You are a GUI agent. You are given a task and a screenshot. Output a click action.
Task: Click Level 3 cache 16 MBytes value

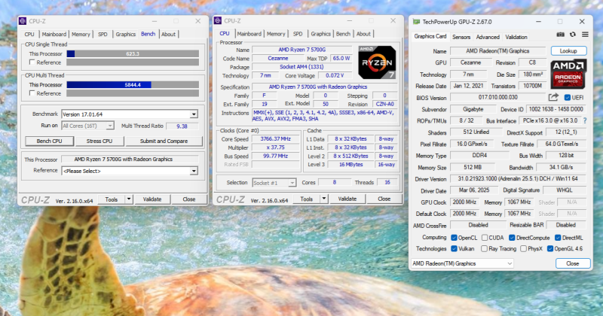pyautogui.click(x=350, y=164)
